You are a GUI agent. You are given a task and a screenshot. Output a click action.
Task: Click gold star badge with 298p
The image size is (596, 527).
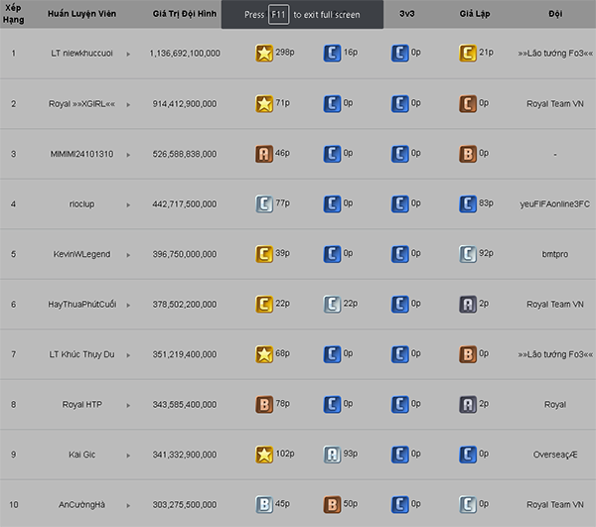pyautogui.click(x=264, y=53)
